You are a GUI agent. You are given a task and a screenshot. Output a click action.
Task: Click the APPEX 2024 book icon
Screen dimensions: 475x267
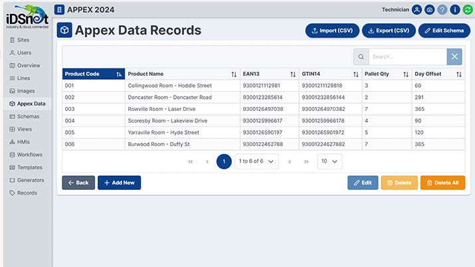point(59,10)
